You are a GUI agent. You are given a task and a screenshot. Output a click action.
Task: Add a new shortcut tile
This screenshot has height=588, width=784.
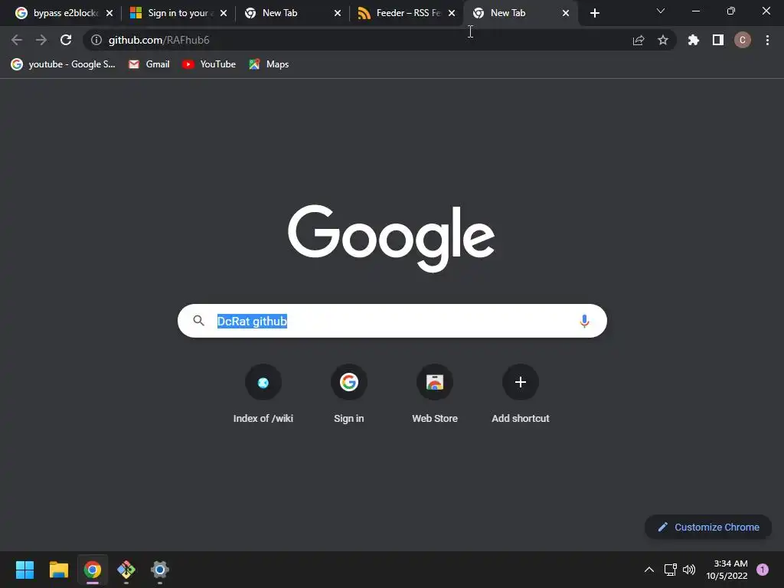521,394
